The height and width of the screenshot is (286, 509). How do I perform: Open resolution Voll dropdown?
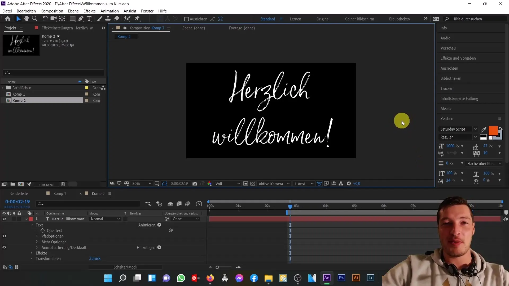pos(227,184)
